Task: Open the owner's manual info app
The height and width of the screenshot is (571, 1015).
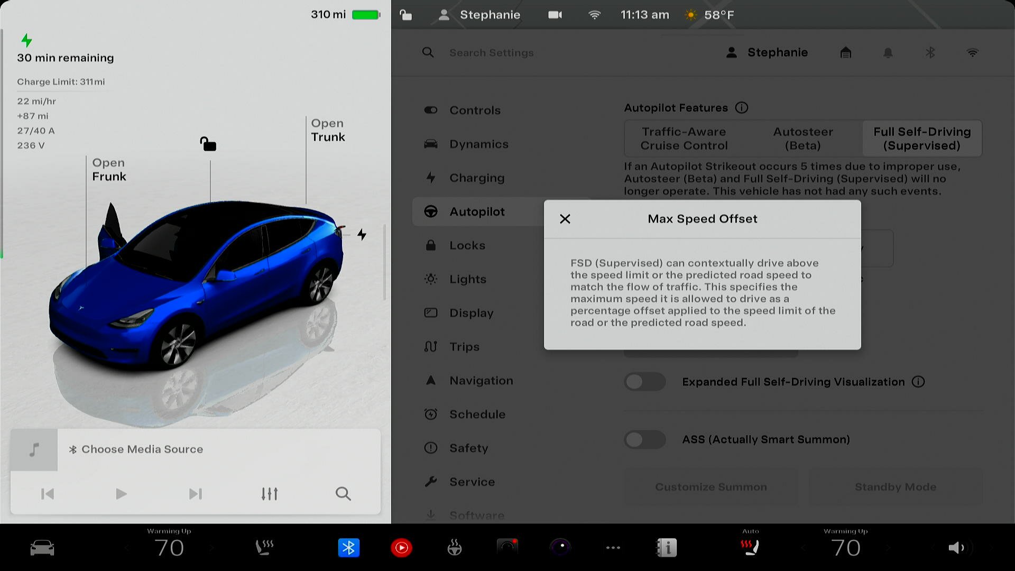Action: tap(667, 548)
